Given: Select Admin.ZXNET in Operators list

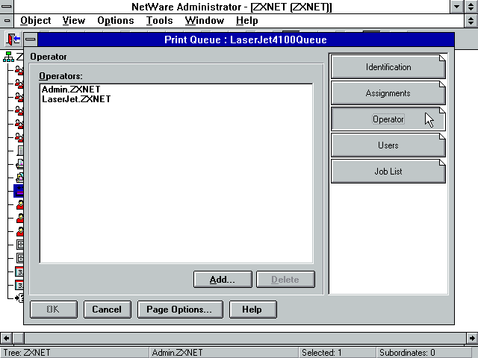Looking at the screenshot, I should [71, 89].
